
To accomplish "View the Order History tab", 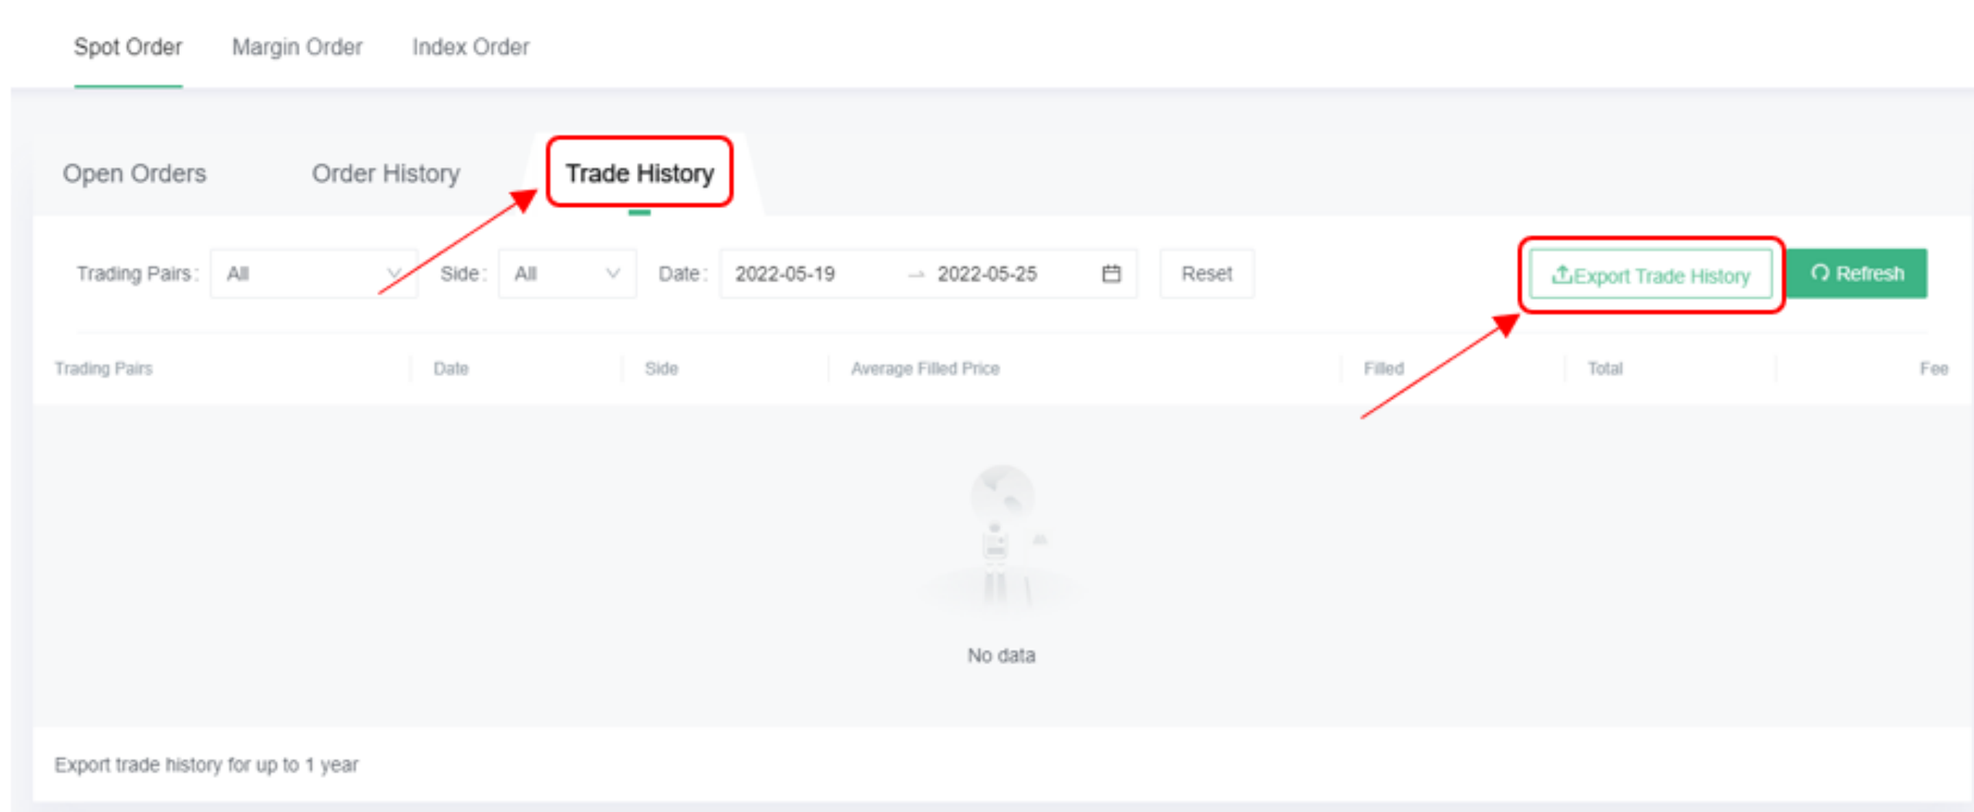I will point(386,174).
